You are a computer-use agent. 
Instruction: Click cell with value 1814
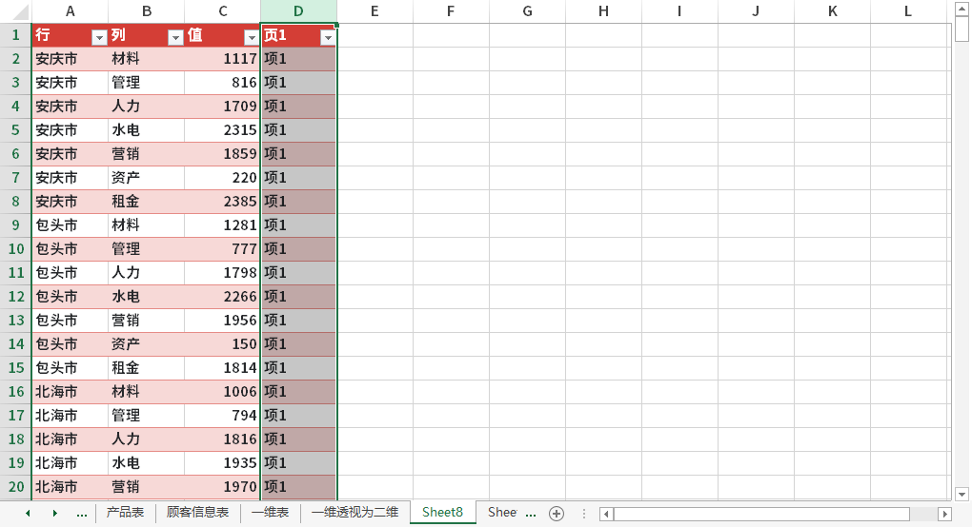click(x=223, y=368)
